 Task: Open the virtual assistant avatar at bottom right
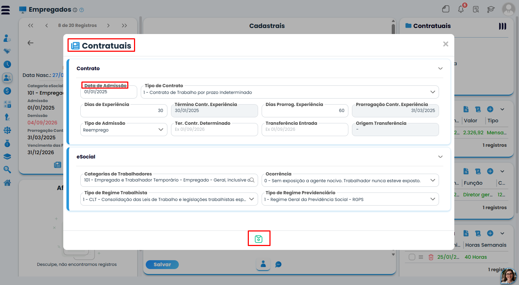pos(508,276)
